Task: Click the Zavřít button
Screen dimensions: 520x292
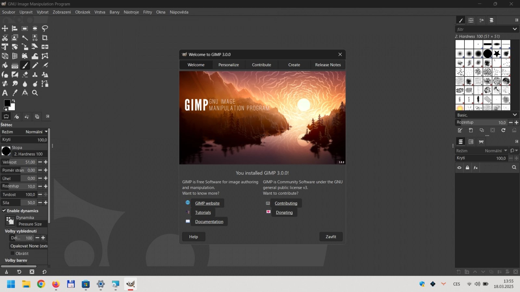Action: [331, 237]
